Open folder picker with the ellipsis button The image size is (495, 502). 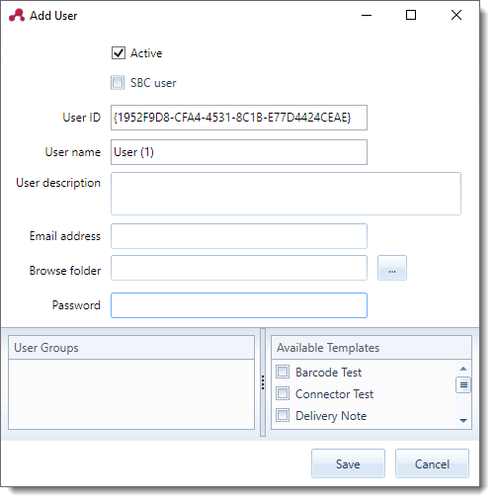(391, 268)
